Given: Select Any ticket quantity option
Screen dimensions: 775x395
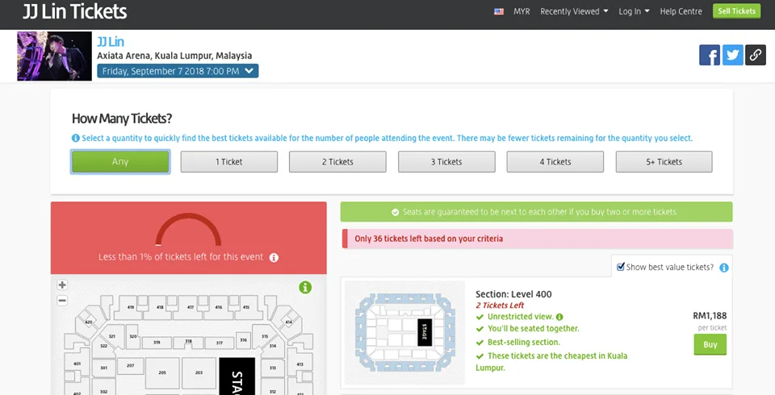Looking at the screenshot, I should (120, 162).
